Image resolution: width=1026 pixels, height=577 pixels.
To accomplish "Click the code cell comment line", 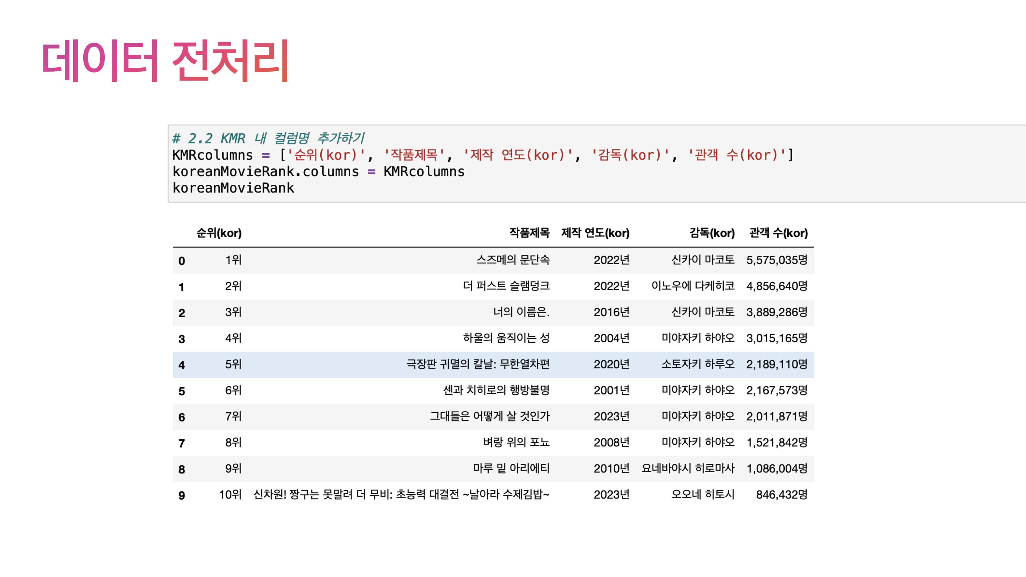I will [268, 138].
